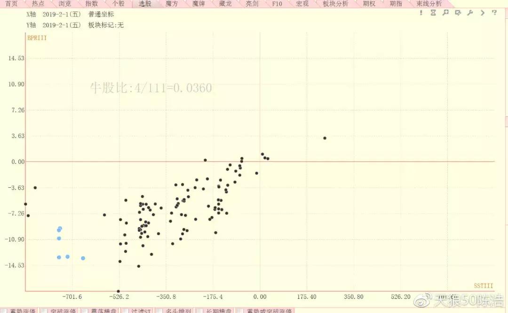Open the 板块分析 tab

click(336, 4)
